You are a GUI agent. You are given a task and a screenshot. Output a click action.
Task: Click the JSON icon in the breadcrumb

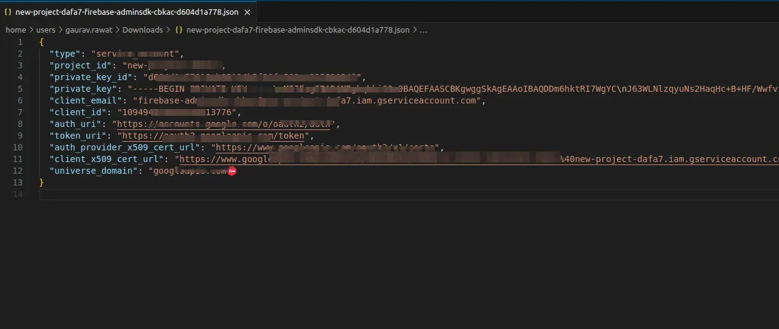179,30
